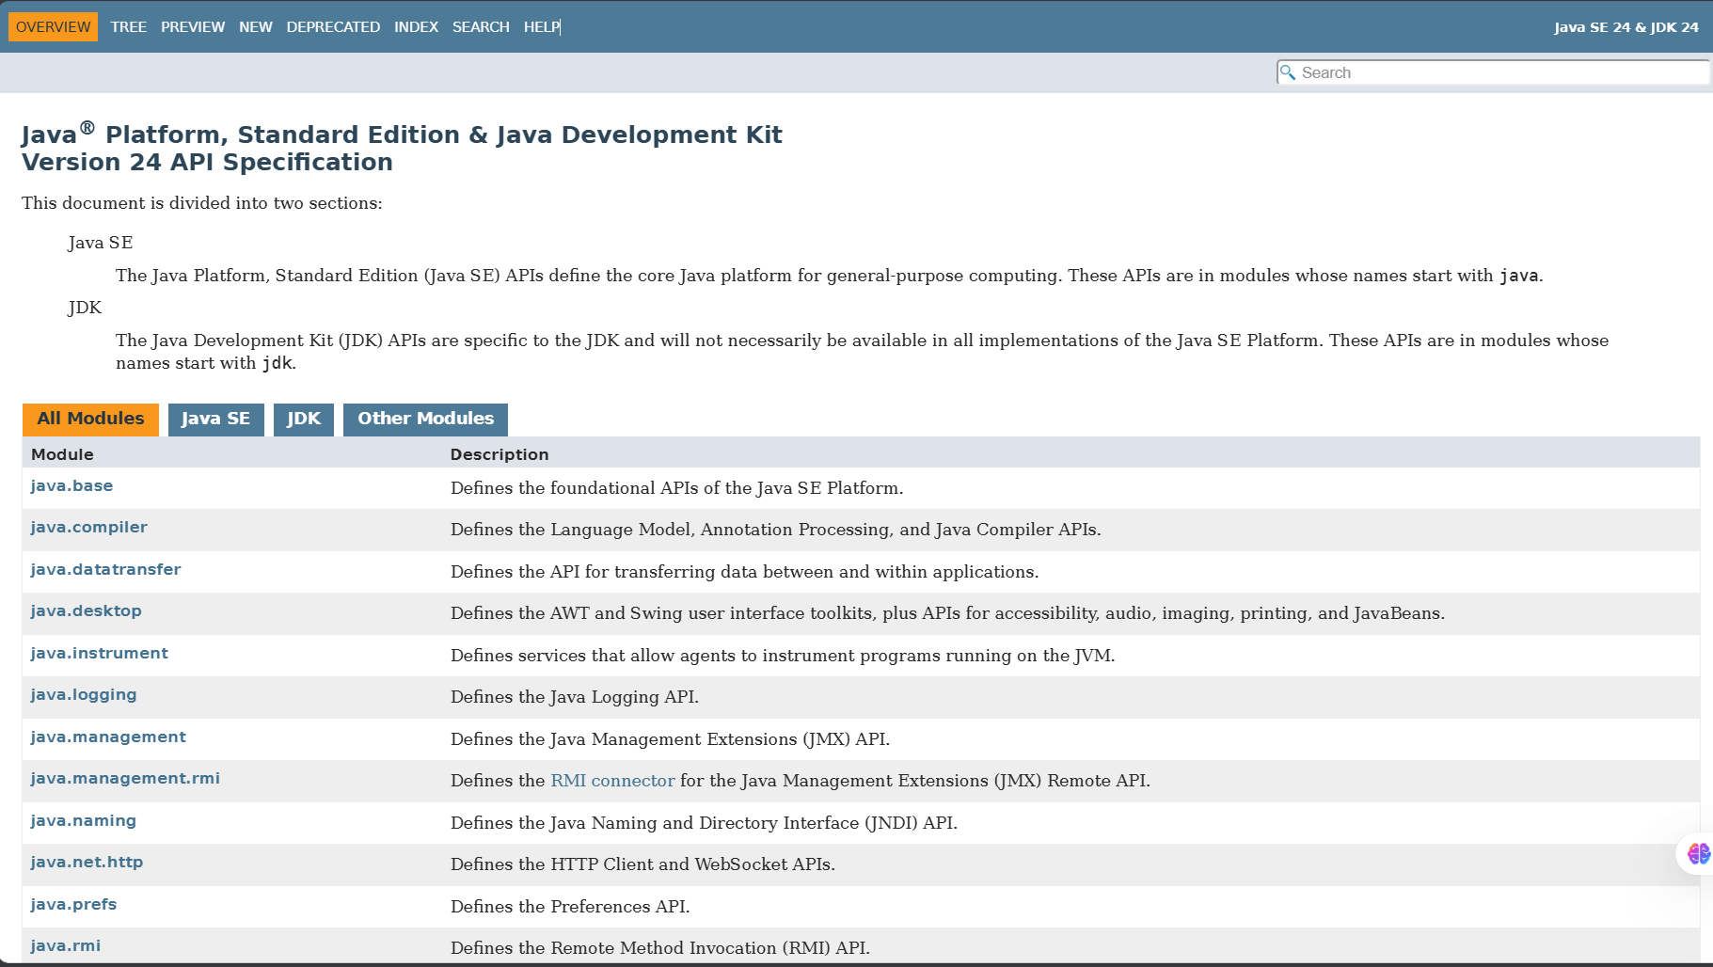The height and width of the screenshot is (967, 1713).
Task: Click the magnifier icon in search box
Action: point(1288,72)
